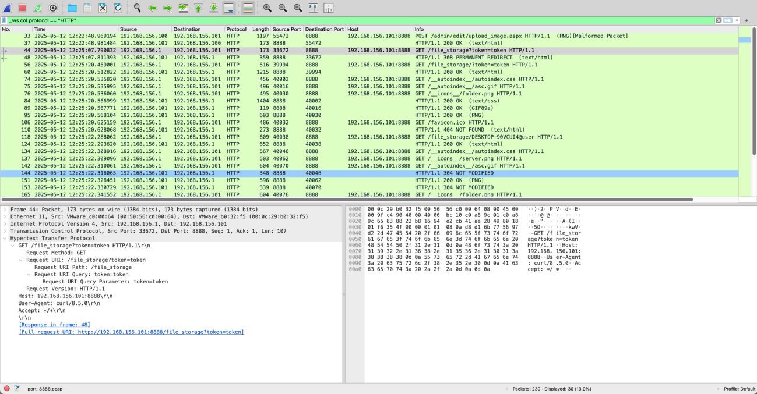Expand the Ethernet II tree node

(x=5, y=216)
